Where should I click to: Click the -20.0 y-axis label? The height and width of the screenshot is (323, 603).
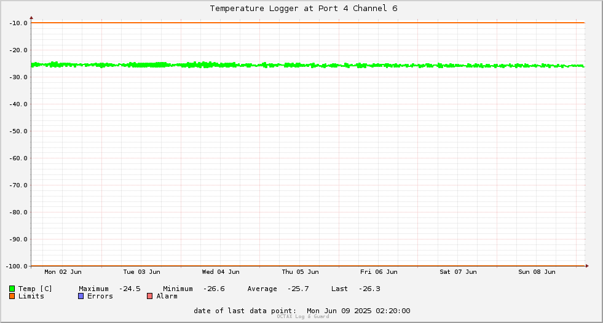[18, 50]
